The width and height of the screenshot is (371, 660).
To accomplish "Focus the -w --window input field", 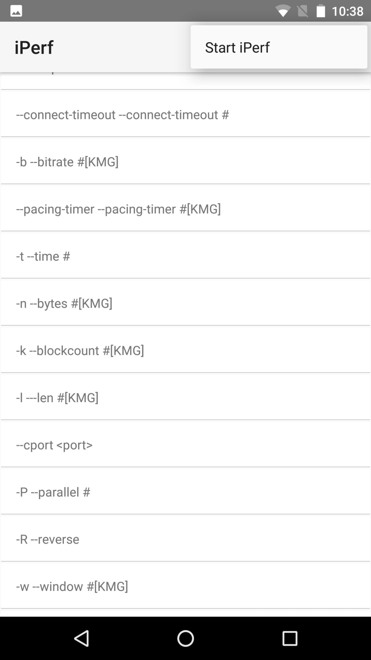I will [185, 586].
